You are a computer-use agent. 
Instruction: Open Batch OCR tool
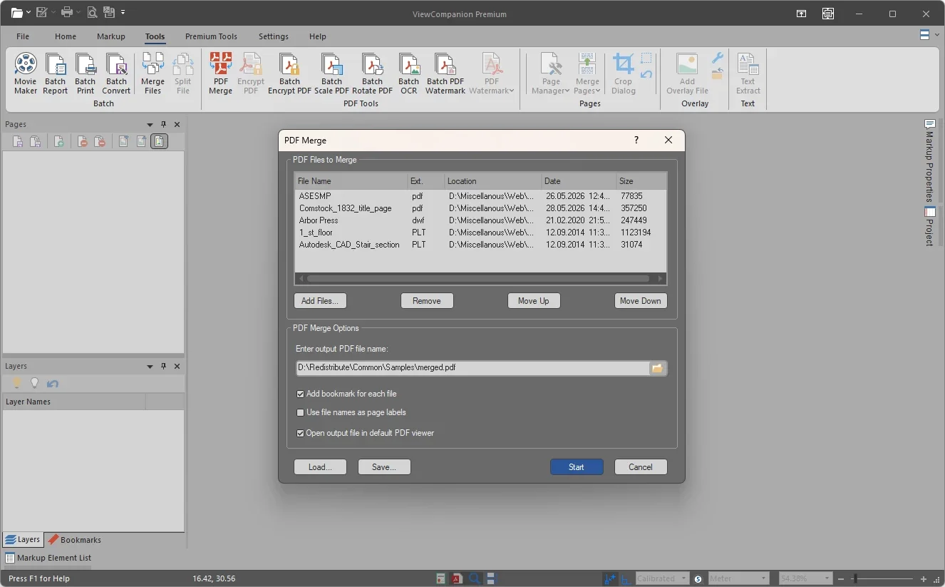[x=408, y=74]
